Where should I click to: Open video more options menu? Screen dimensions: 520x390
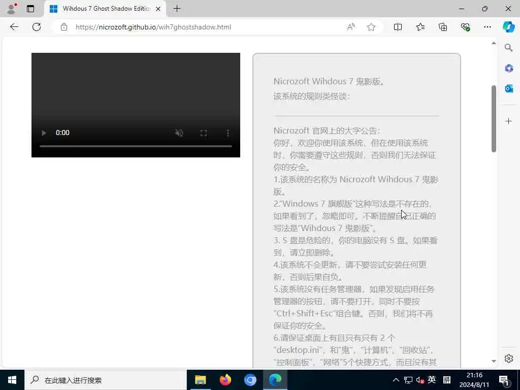click(228, 133)
